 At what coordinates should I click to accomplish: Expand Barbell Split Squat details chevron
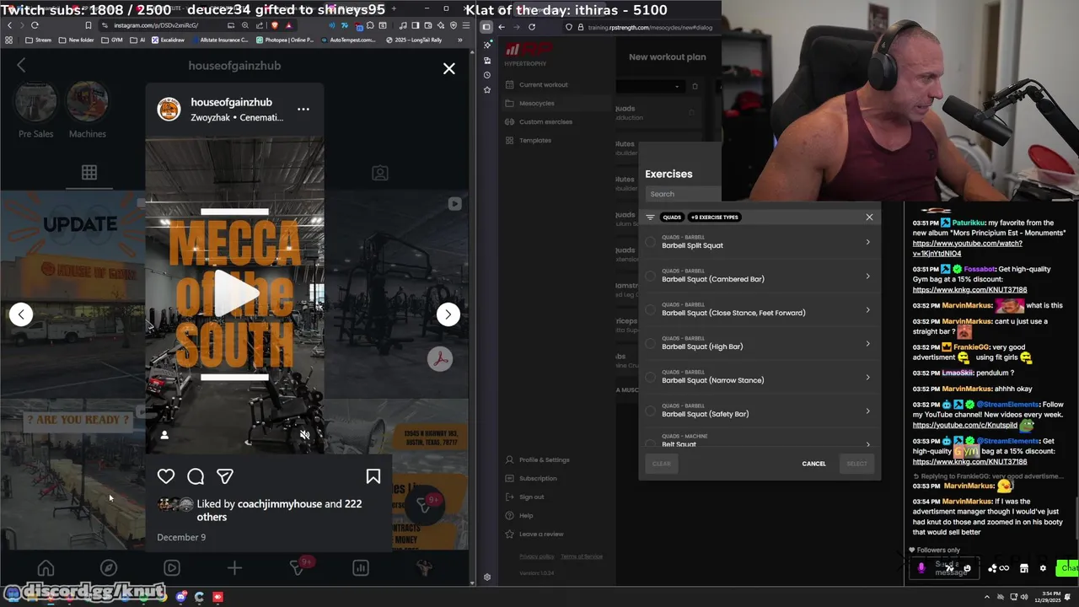(x=867, y=242)
